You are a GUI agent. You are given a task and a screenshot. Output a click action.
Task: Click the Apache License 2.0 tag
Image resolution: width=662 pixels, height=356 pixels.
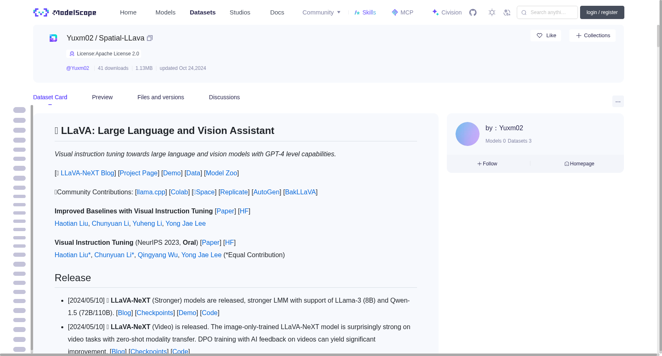click(104, 54)
